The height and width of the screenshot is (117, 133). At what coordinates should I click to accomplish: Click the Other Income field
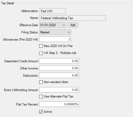(59, 68)
